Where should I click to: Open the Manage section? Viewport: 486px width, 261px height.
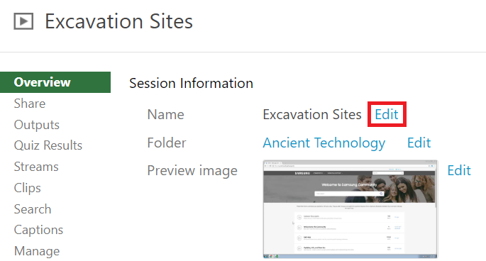[x=37, y=251]
